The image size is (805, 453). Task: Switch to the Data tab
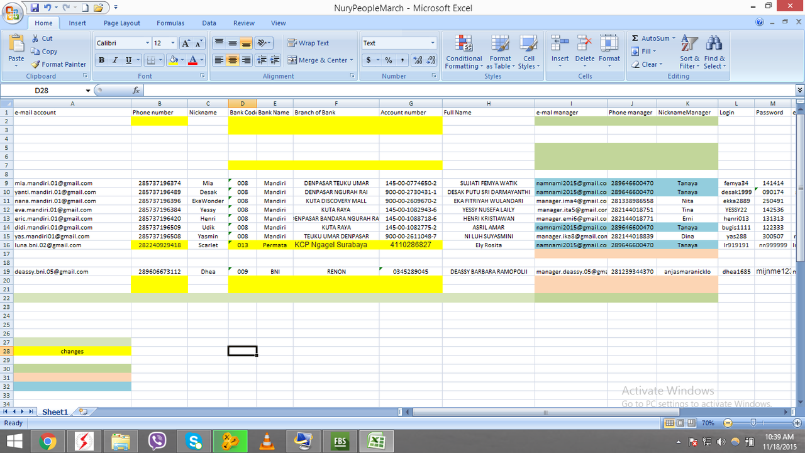209,23
